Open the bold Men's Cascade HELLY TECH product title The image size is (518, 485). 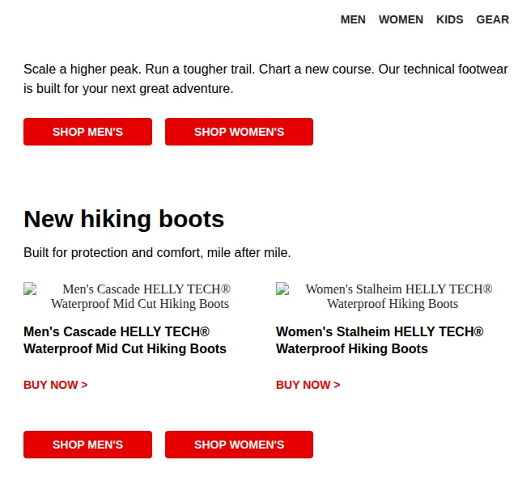(125, 340)
